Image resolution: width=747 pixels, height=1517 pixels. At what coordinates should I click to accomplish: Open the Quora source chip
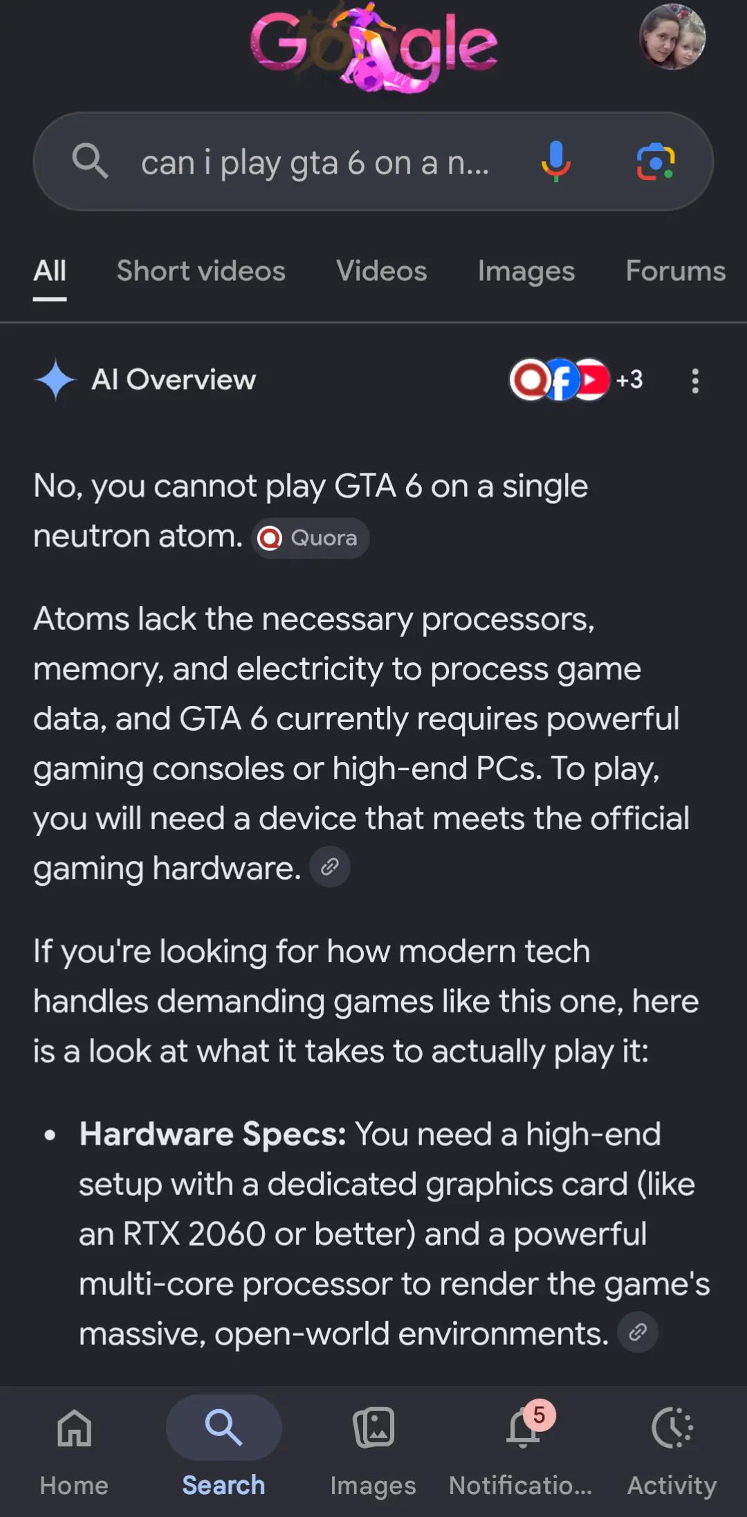tap(310, 538)
